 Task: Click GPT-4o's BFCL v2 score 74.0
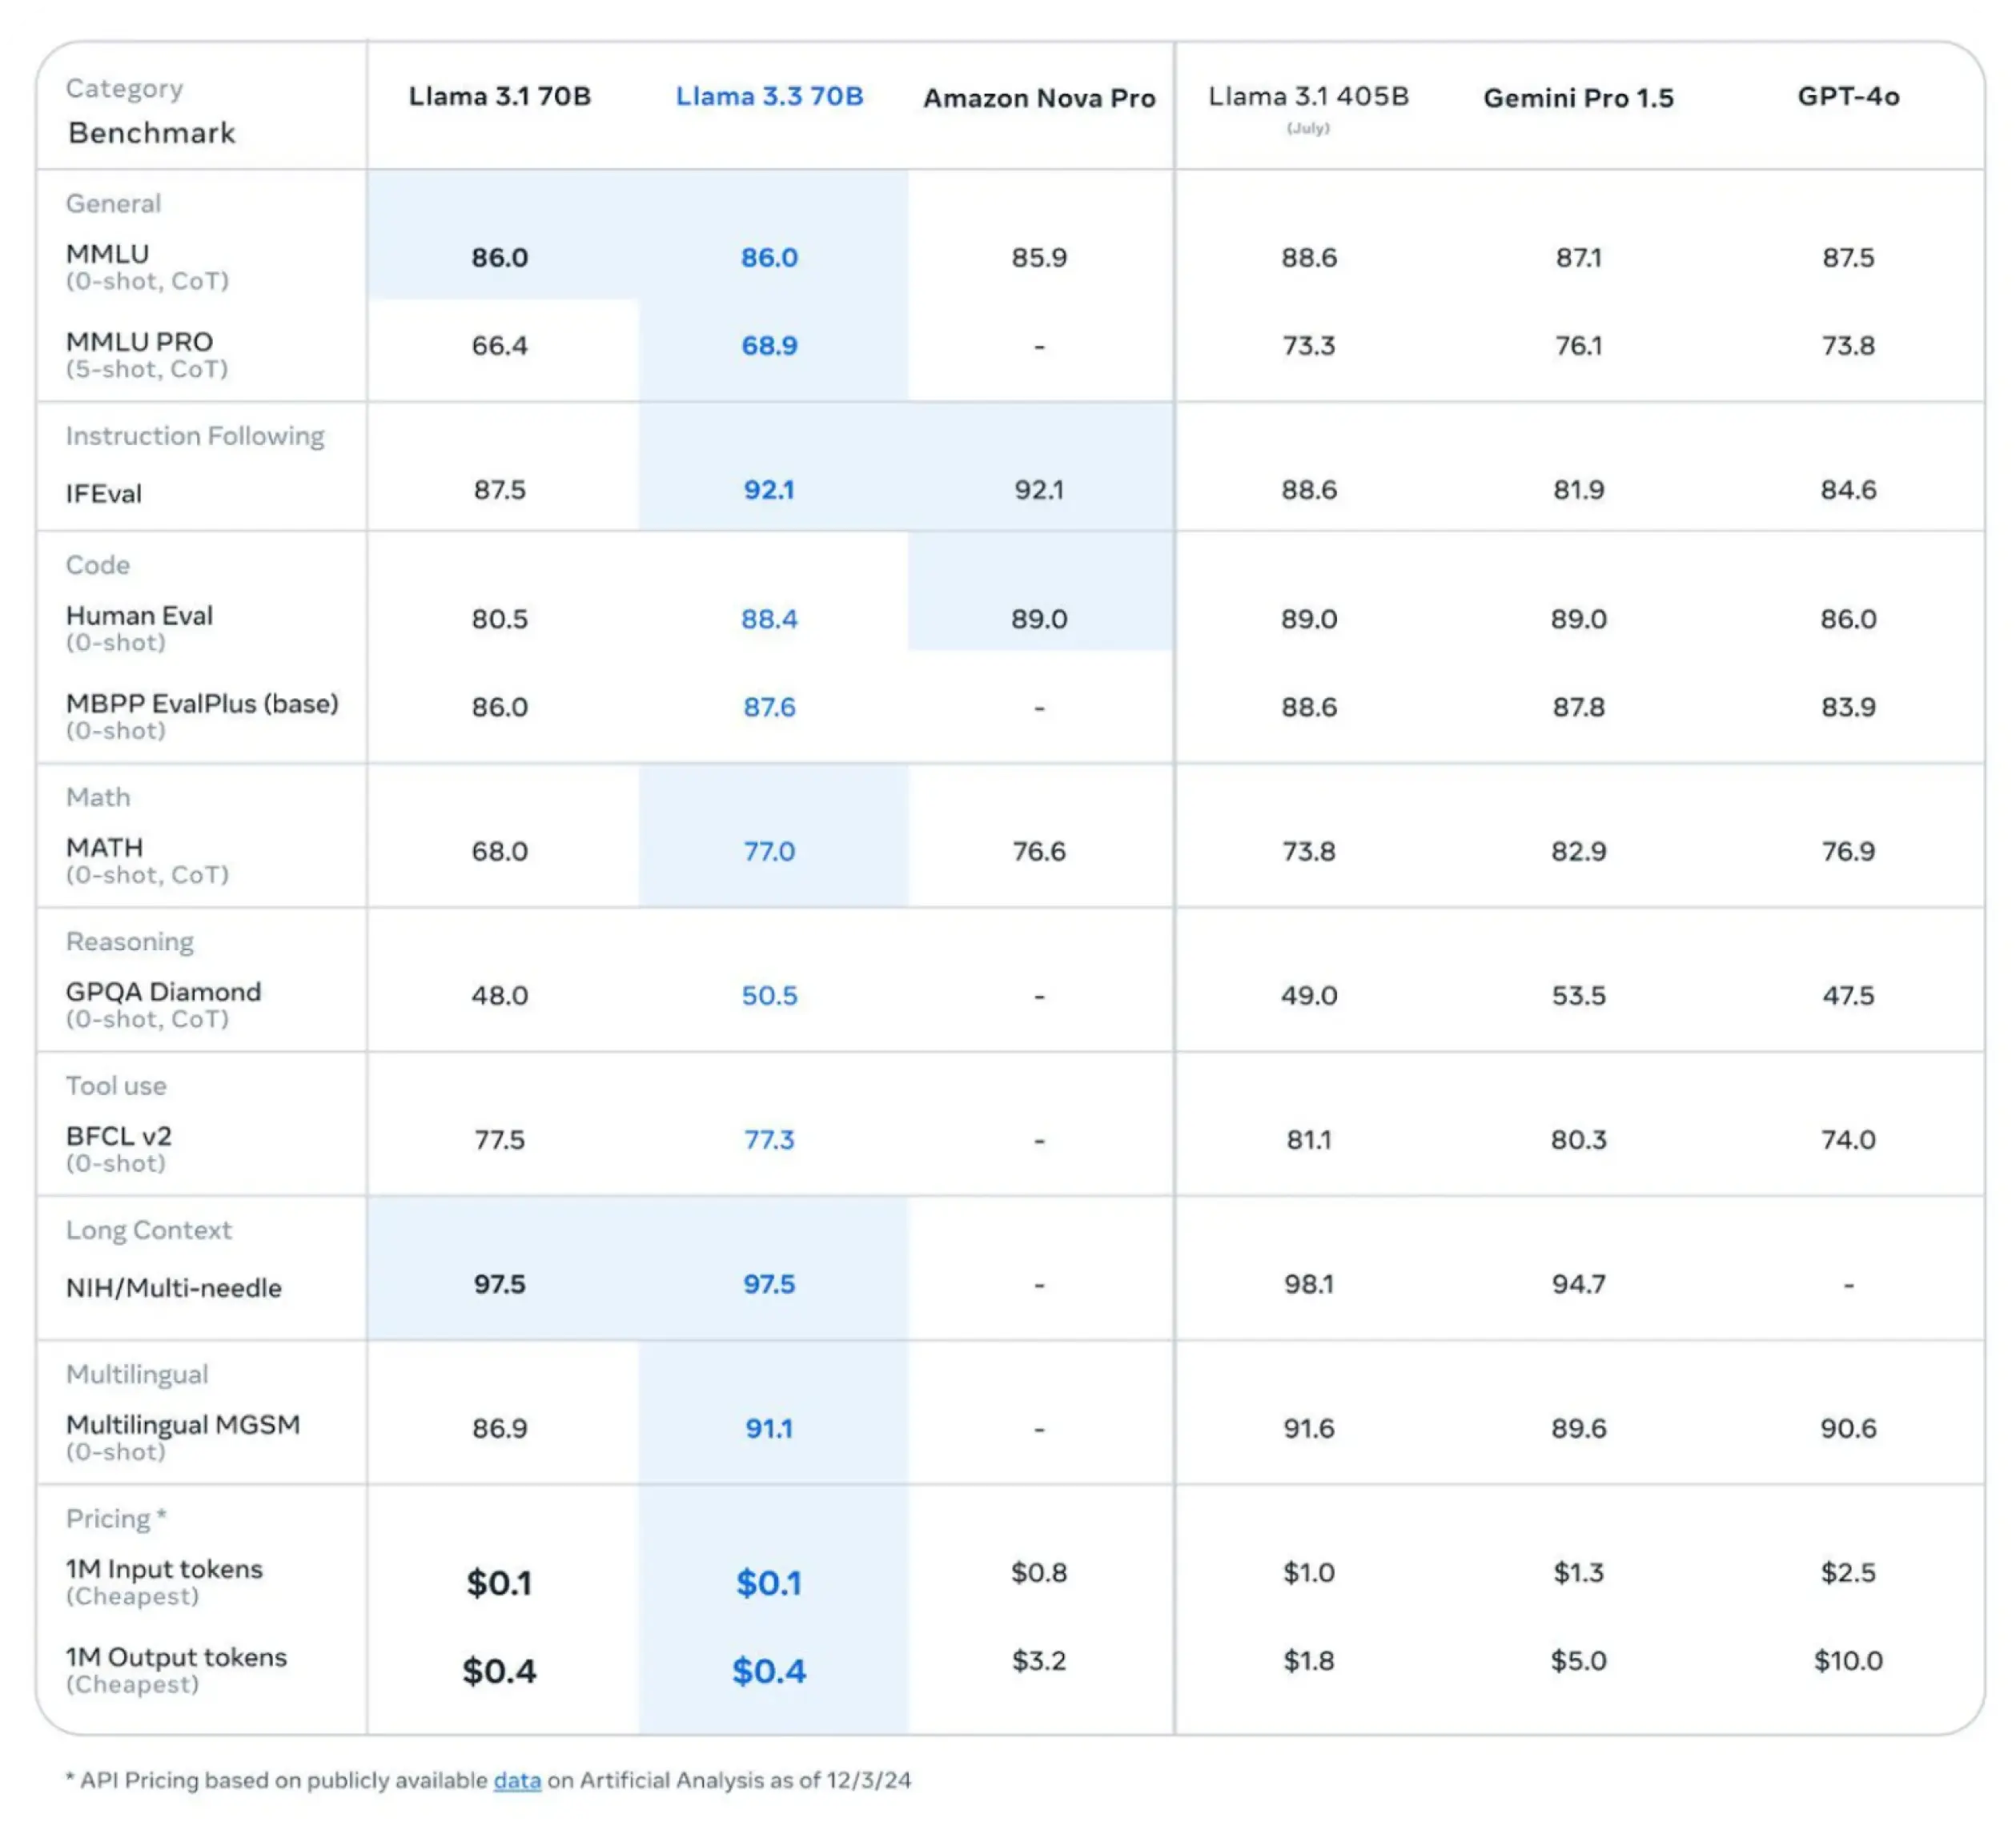[x=1848, y=1139]
